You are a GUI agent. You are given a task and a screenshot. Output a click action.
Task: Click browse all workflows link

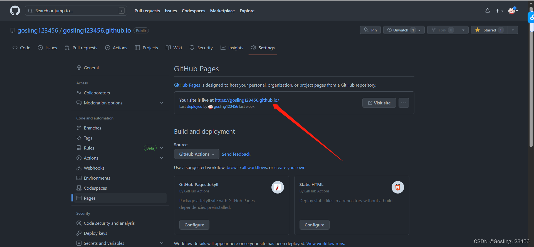[x=247, y=167]
